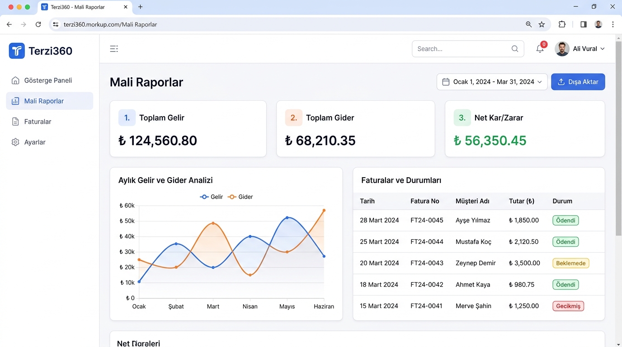View site information icon in address bar
The height and width of the screenshot is (347, 622).
tap(56, 24)
